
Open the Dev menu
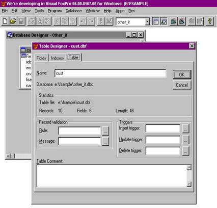click(132, 11)
